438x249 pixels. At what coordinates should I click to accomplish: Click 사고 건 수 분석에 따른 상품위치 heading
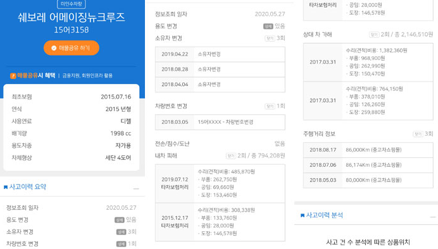368,242
